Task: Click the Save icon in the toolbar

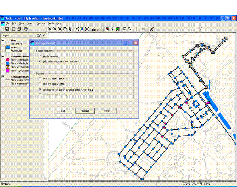Action: (x=7, y=29)
